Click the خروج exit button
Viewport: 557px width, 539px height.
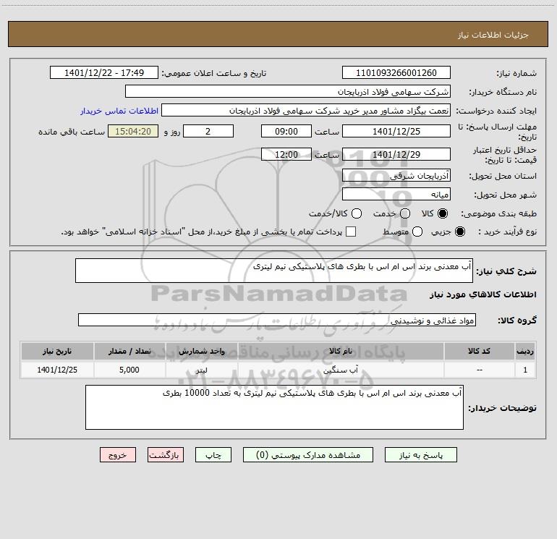[x=118, y=455]
